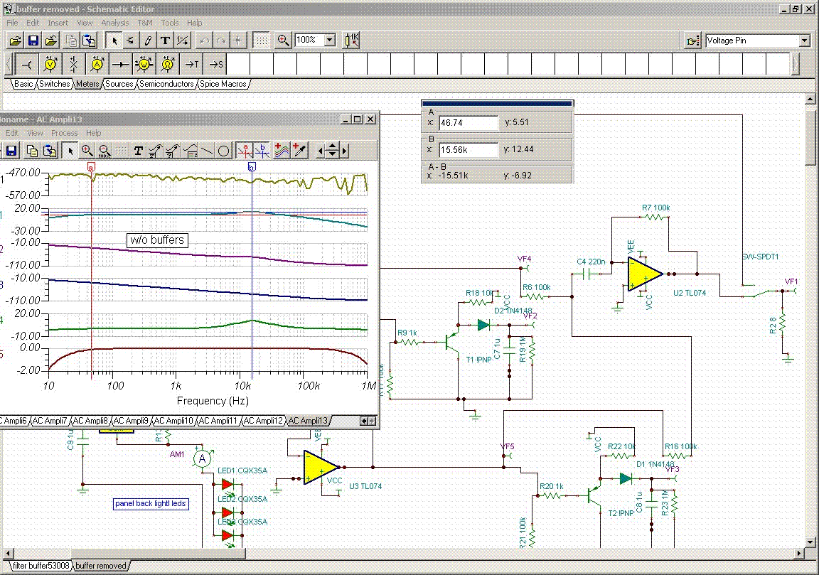The width and height of the screenshot is (819, 575).
Task: Click the 1K component value tool icon
Action: click(x=352, y=41)
